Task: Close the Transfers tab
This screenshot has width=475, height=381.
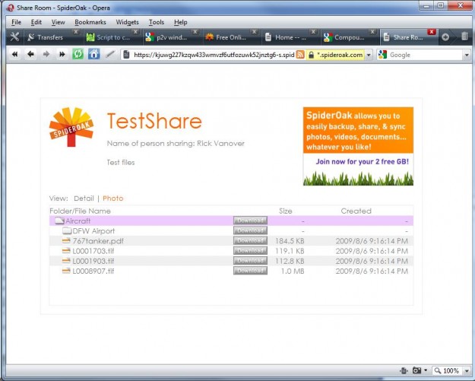Action: tap(76, 32)
